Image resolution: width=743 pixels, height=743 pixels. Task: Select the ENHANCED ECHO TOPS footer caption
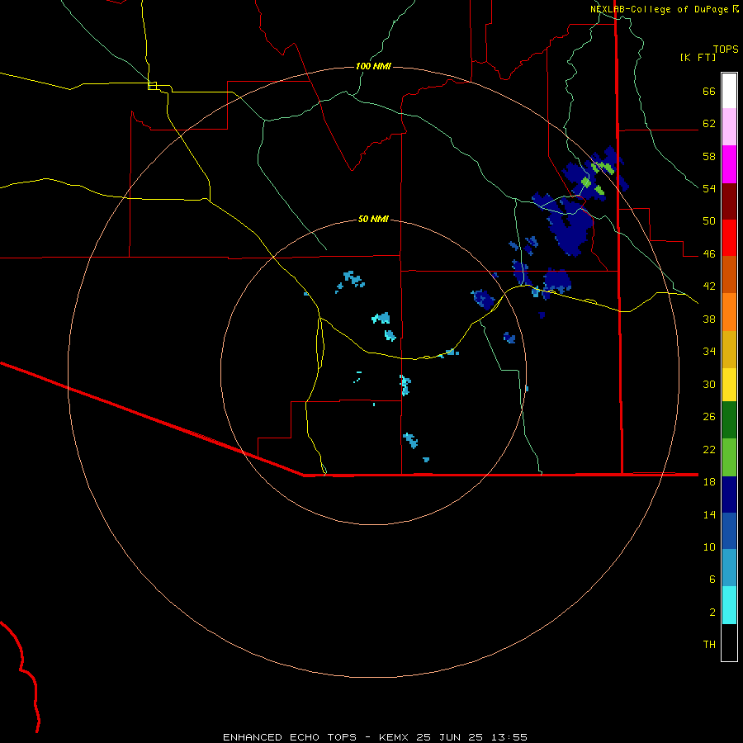point(375,737)
